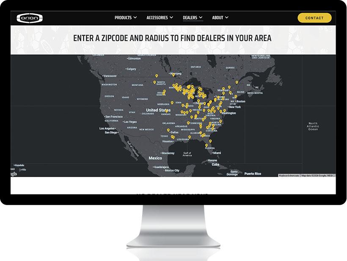Click the San Francisco label on the map
This screenshot has width=347, height=261.
pyautogui.click(x=114, y=117)
